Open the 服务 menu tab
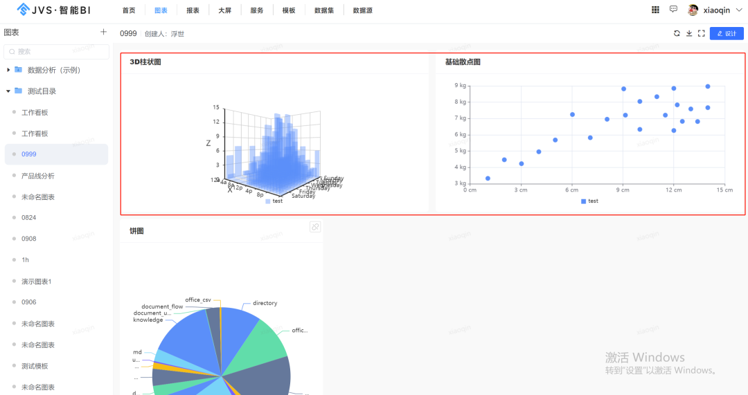 (257, 10)
